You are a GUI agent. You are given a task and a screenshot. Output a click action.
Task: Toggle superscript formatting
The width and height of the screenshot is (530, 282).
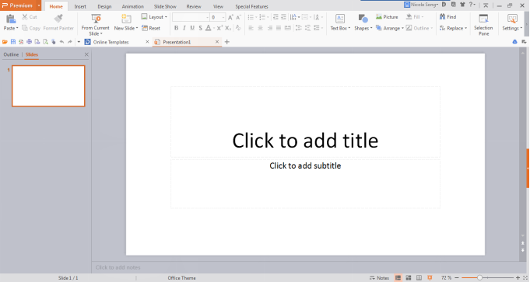coord(219,28)
